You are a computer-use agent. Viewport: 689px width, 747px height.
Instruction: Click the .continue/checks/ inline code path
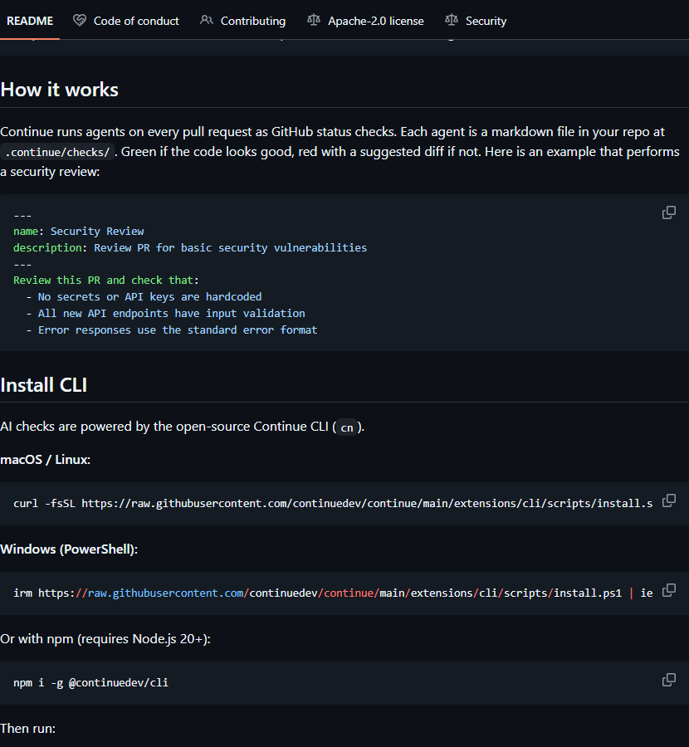coord(57,152)
